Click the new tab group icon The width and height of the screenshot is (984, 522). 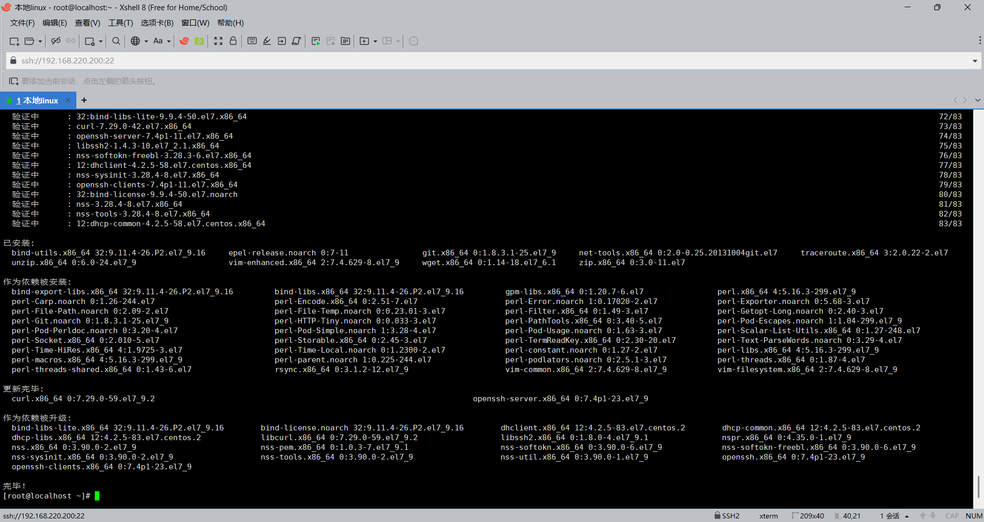pos(364,41)
